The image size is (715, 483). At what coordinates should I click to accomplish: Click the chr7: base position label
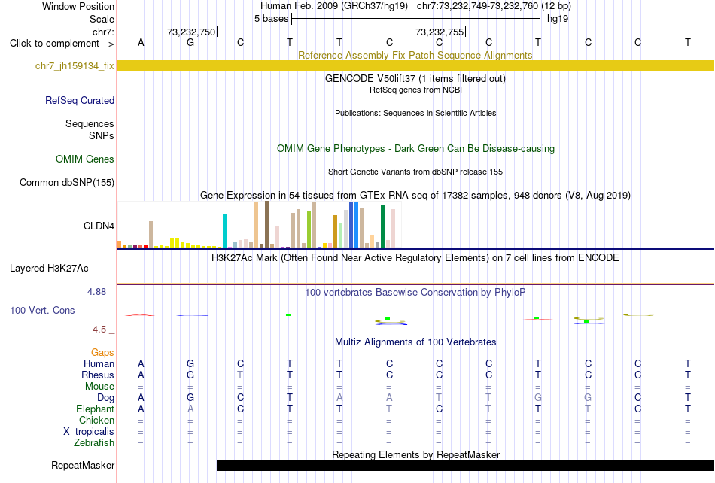pos(103,32)
